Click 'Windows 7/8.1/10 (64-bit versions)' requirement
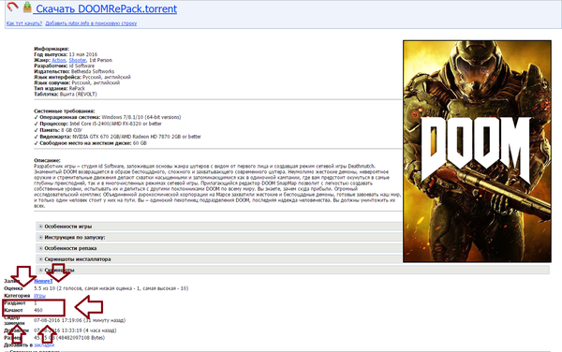 (141, 117)
